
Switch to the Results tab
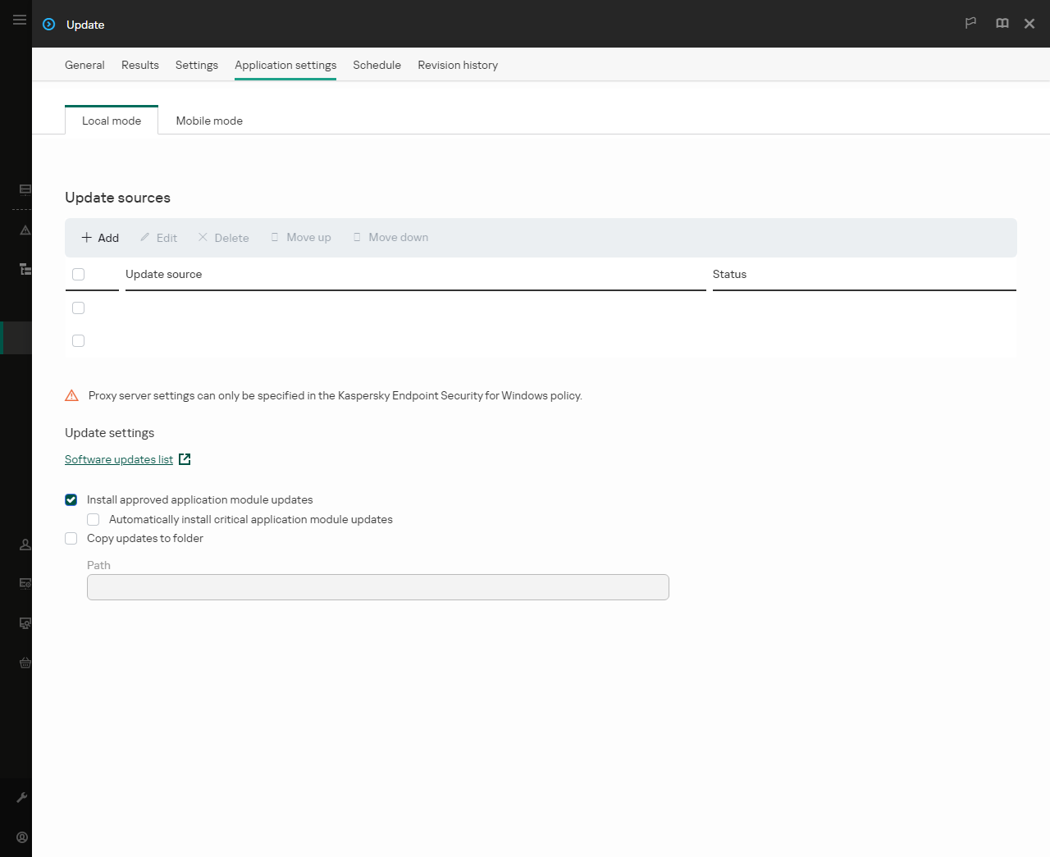(x=140, y=65)
